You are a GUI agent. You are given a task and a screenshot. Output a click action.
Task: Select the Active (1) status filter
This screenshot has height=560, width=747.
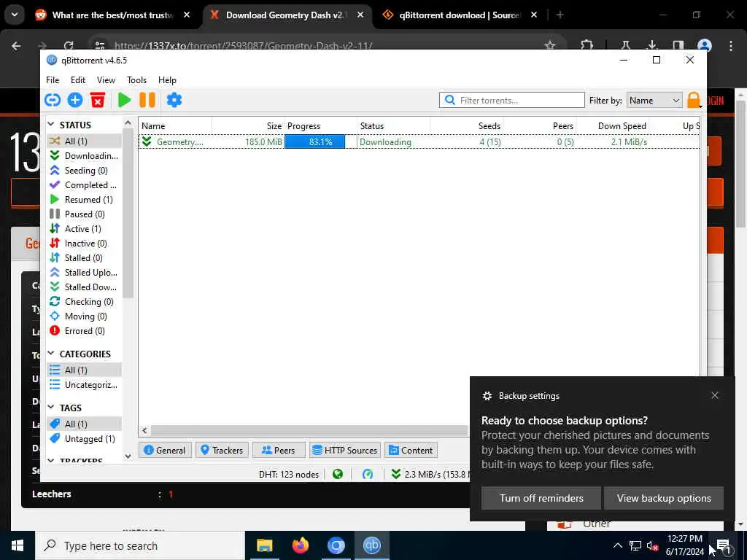[85, 228]
